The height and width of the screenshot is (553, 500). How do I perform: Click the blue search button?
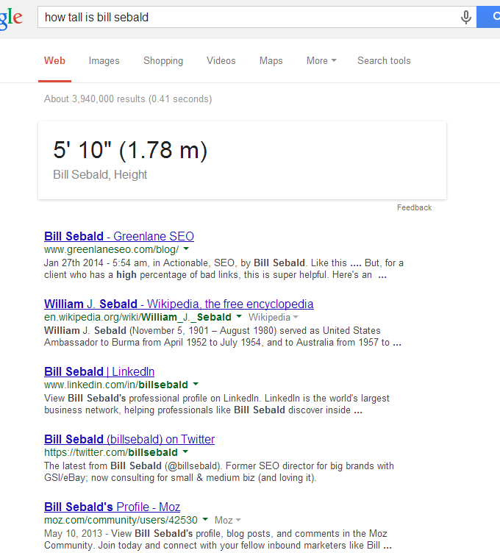[x=488, y=17]
